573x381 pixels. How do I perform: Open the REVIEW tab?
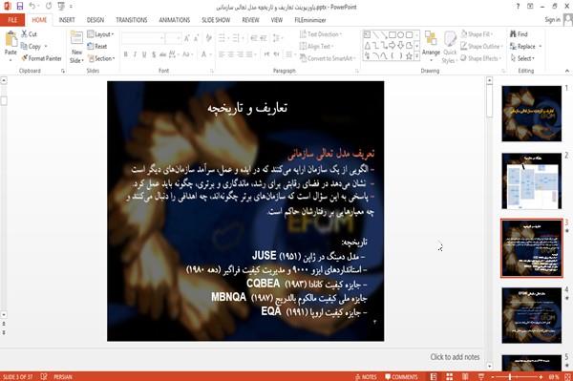tap(250, 20)
